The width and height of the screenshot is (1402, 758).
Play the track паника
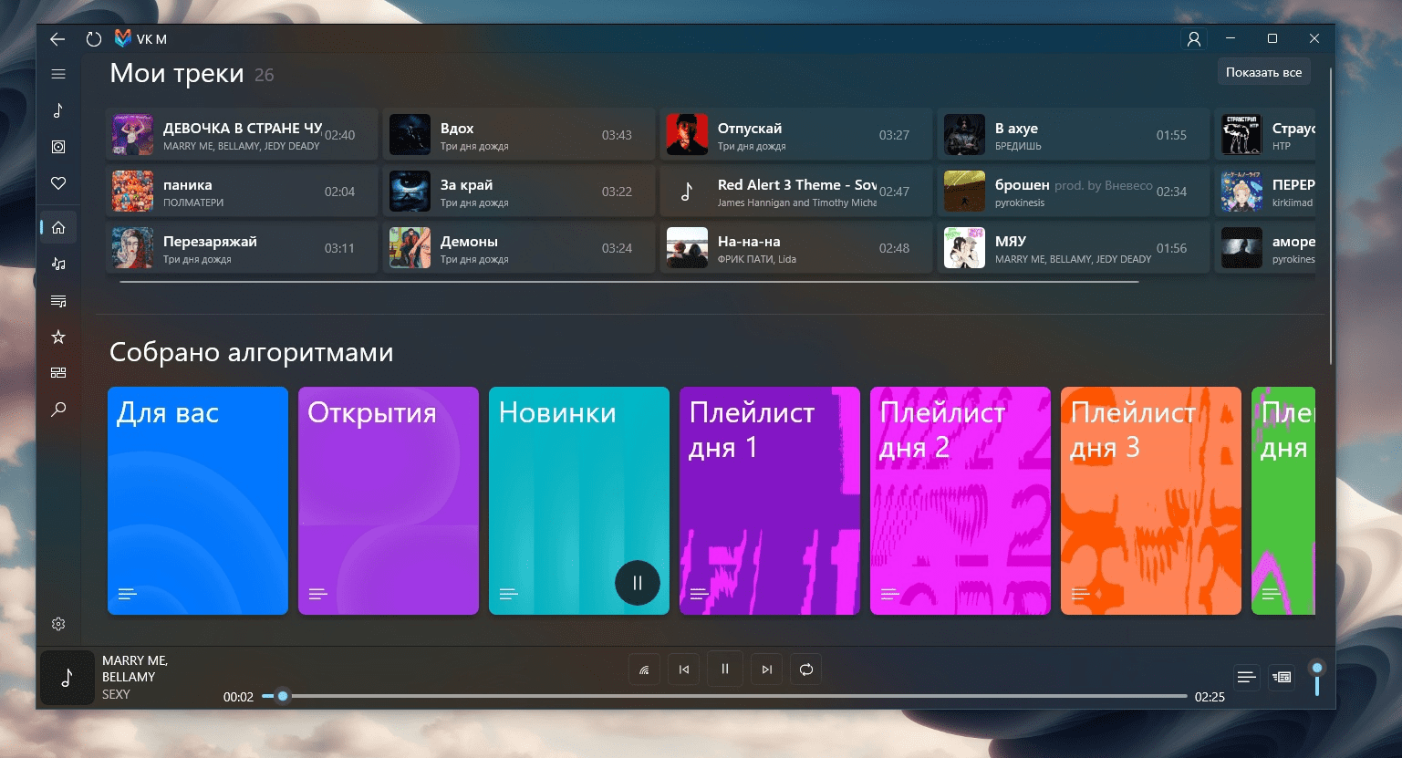(242, 192)
